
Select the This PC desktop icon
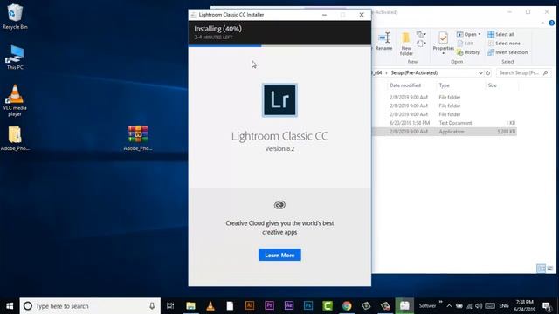tap(15, 57)
